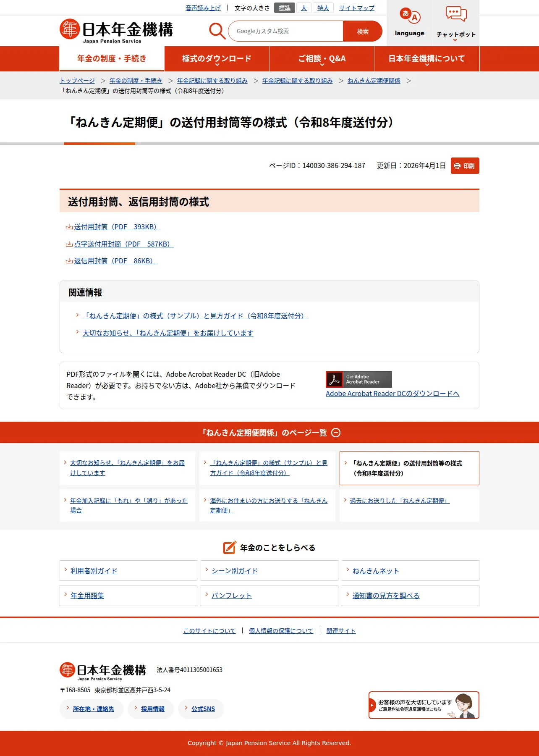
Task: Click the Get Adobe Acrobat Reader badge
Action: click(358, 379)
